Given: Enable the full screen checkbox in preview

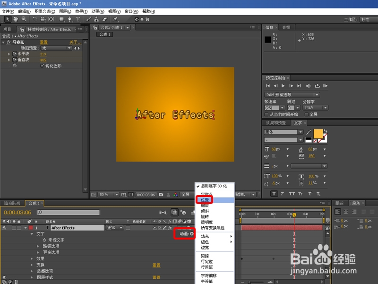Looking at the screenshot, I should 307,114.
